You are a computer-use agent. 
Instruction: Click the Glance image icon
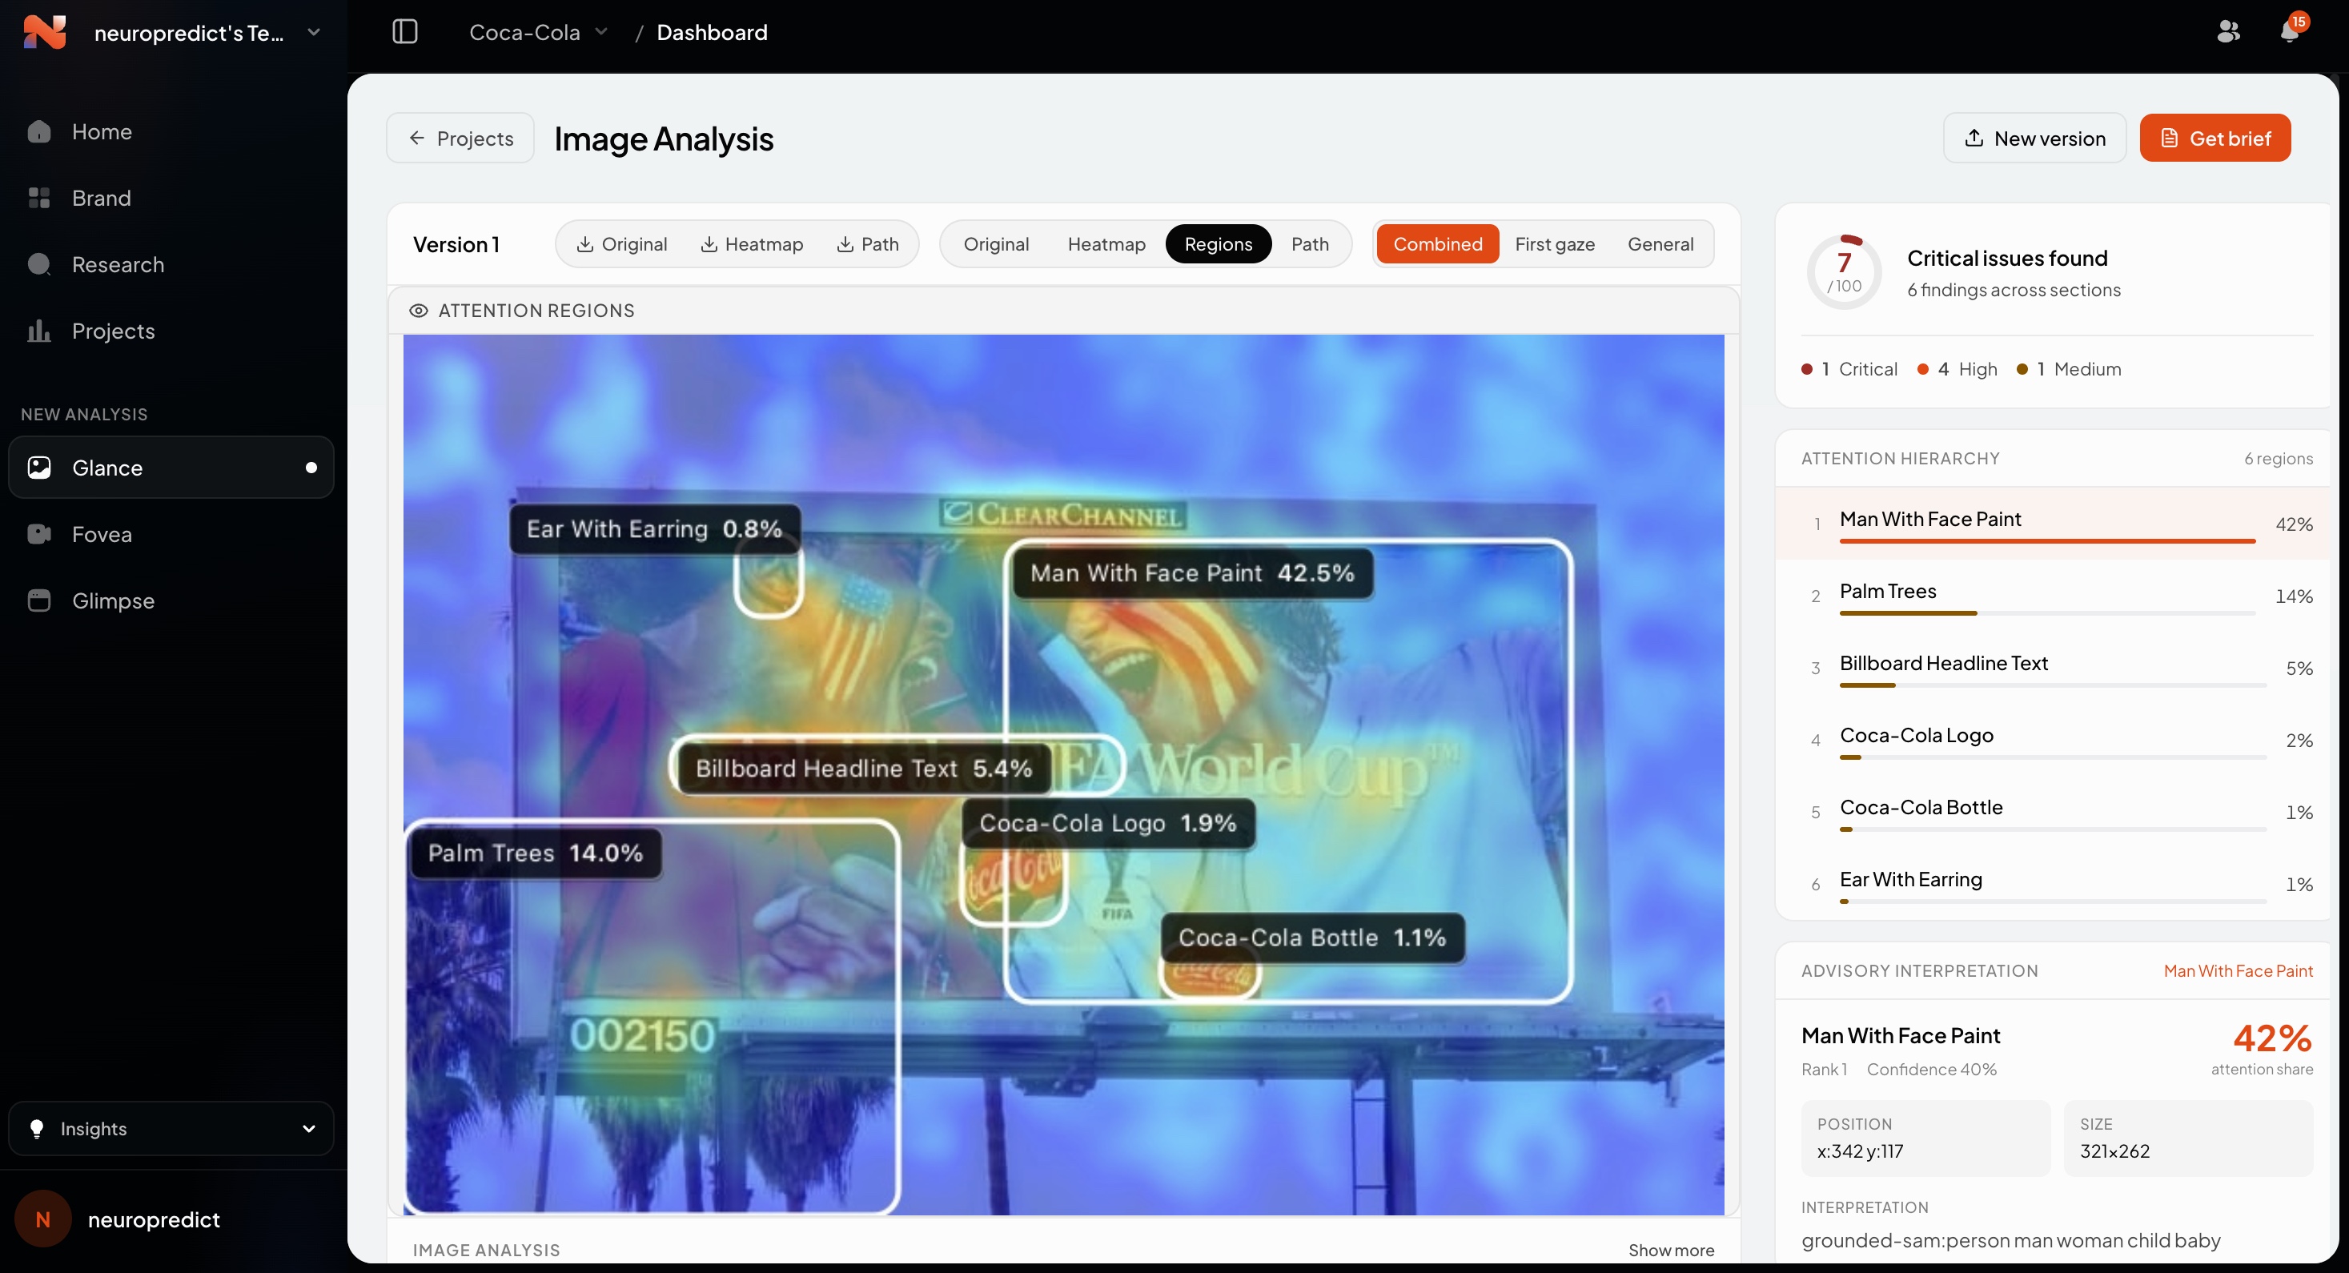[x=39, y=468]
